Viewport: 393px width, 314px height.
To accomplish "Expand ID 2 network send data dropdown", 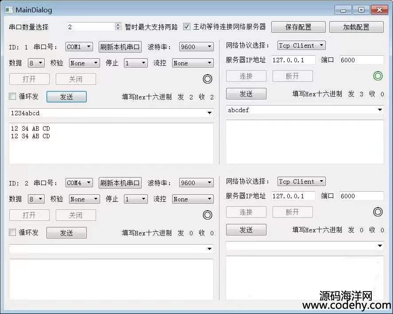I will [380, 246].
